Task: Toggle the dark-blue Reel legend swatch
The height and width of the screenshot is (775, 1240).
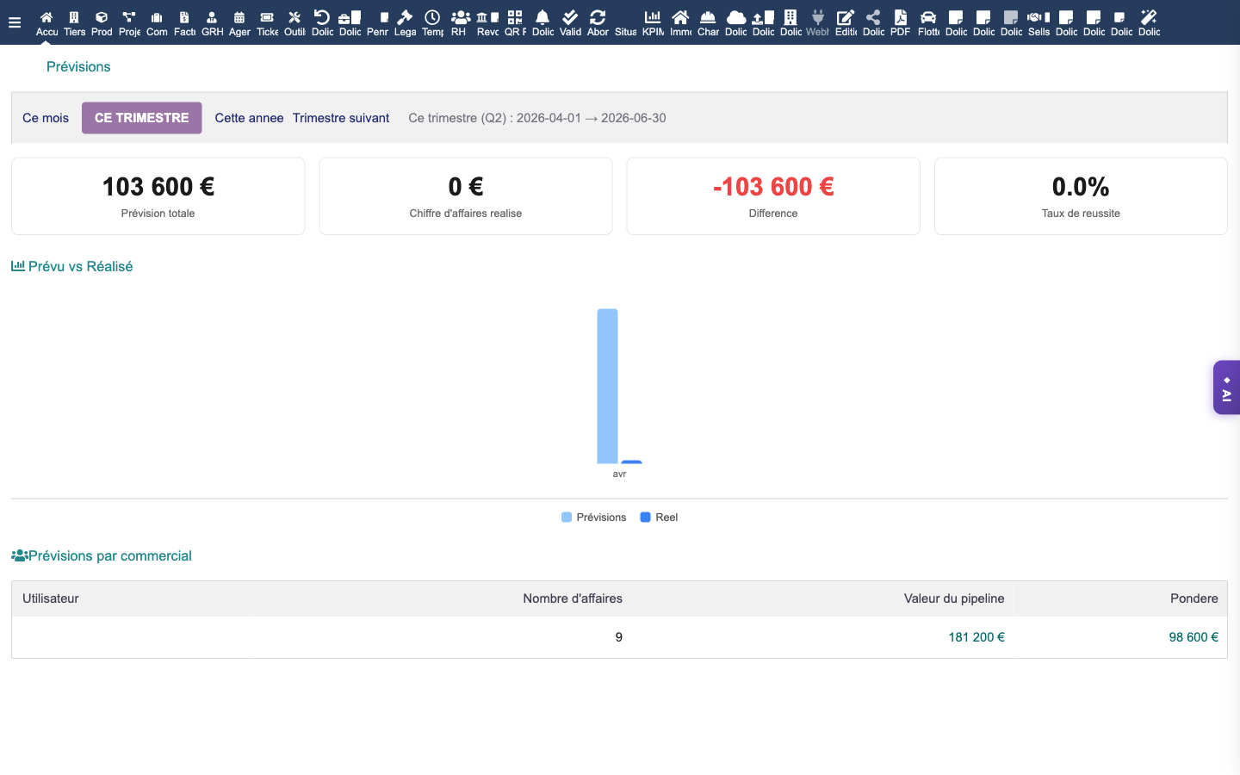Action: tap(646, 518)
